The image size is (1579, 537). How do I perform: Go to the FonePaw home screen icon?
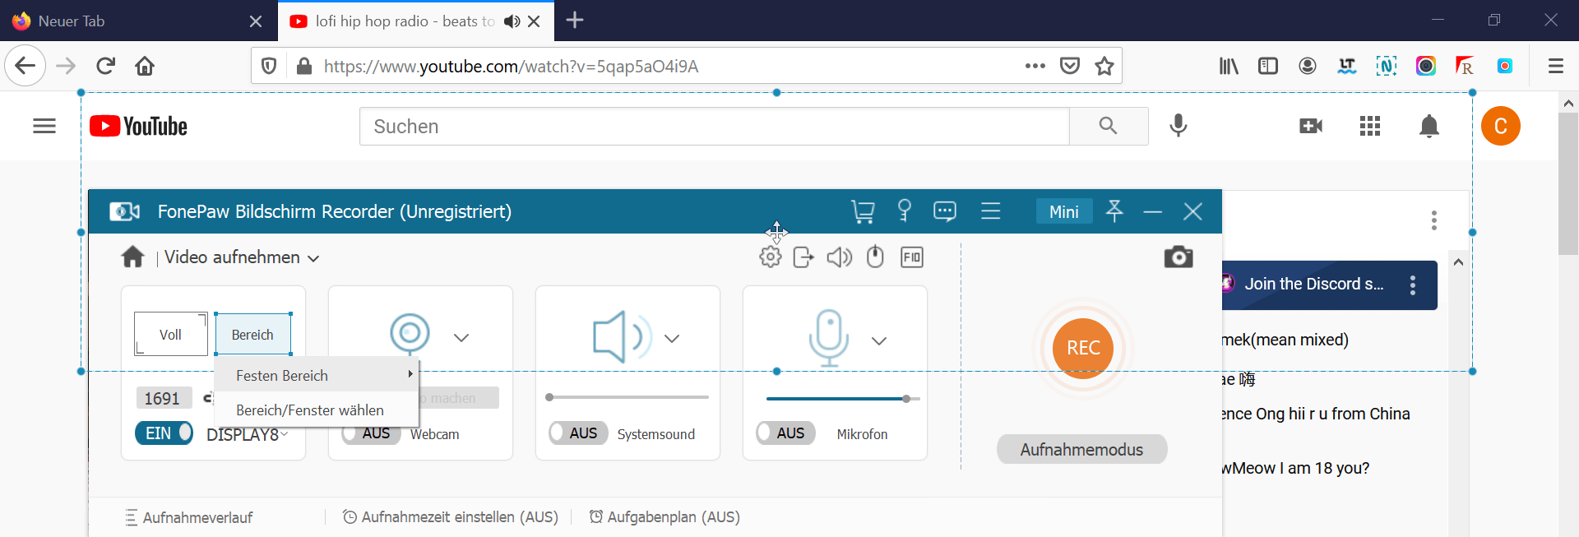(132, 257)
